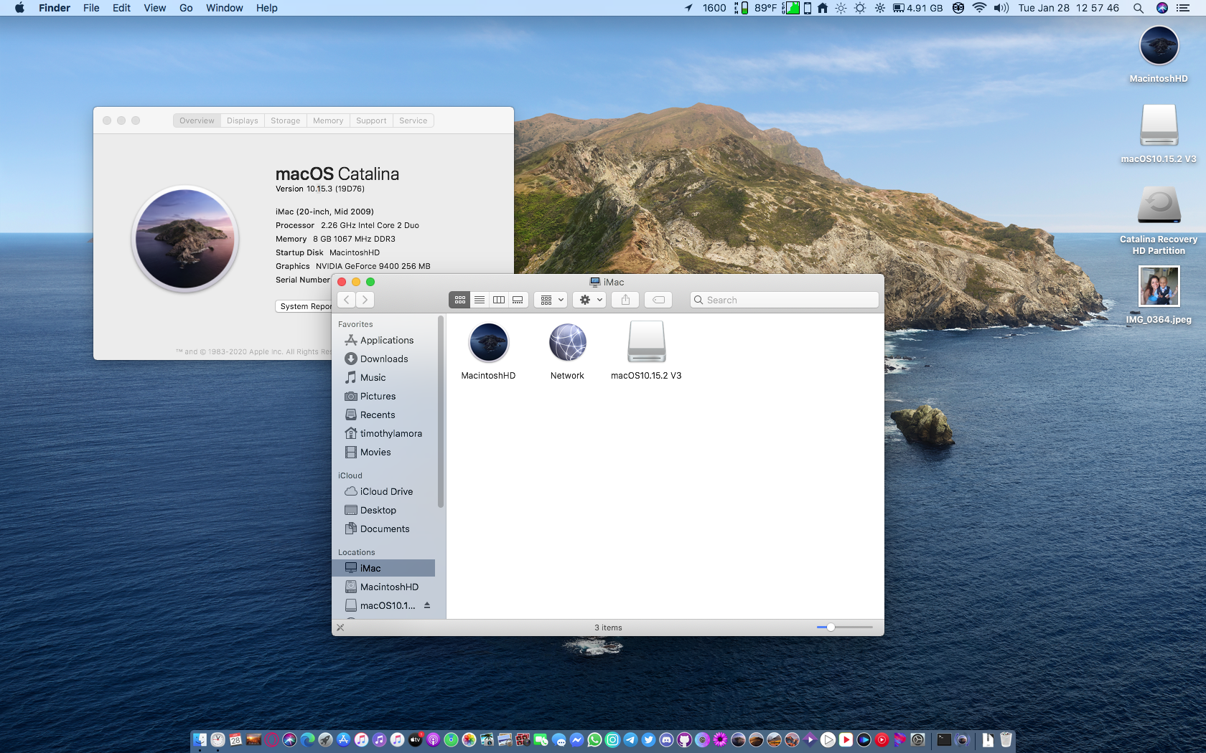Viewport: 1206px width, 753px height.
Task: Open Terminal from the Dock
Action: pyautogui.click(x=944, y=740)
